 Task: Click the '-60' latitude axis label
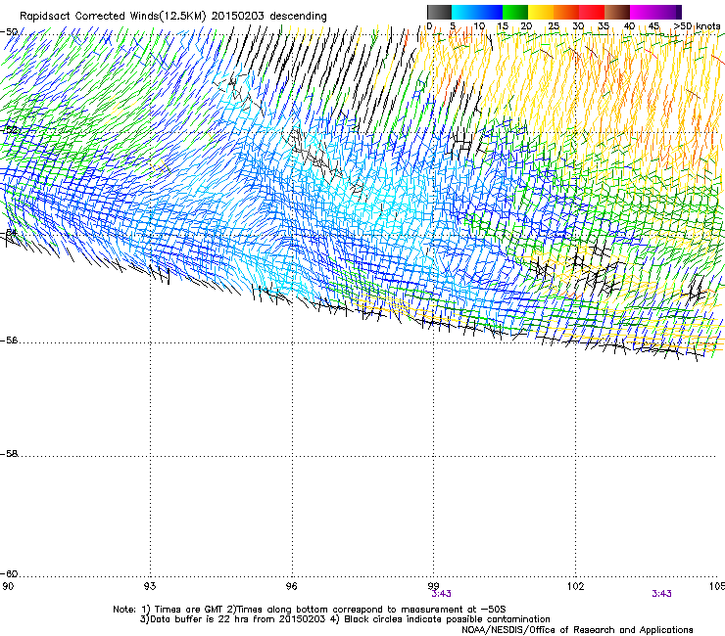click(9, 574)
